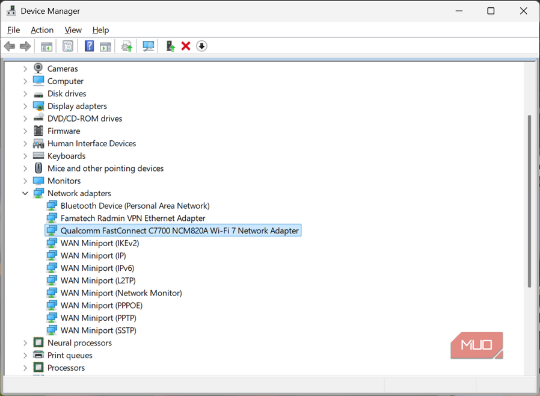The height and width of the screenshot is (396, 540).
Task: Expand the Display adapters category
Action: (25, 106)
